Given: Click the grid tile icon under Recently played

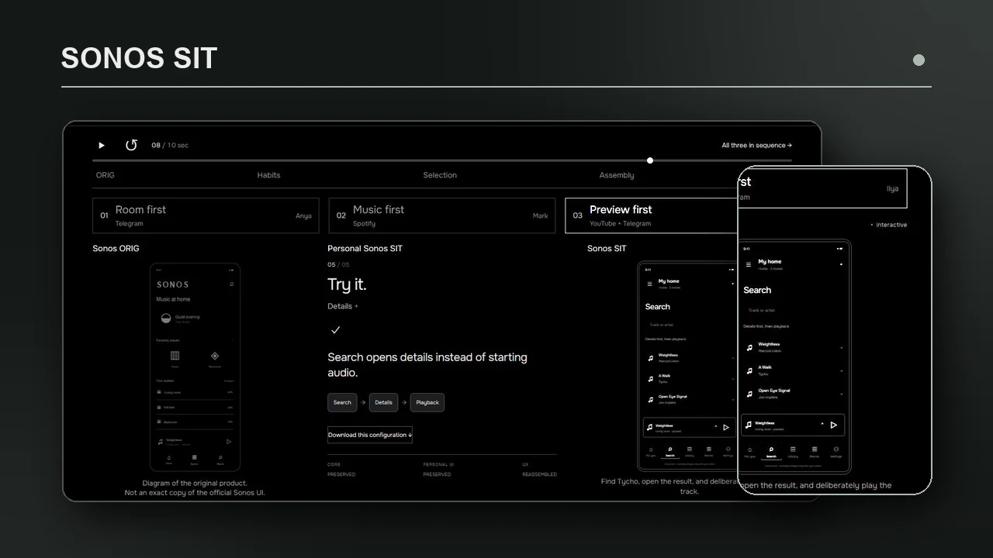Looking at the screenshot, I should click(x=175, y=356).
